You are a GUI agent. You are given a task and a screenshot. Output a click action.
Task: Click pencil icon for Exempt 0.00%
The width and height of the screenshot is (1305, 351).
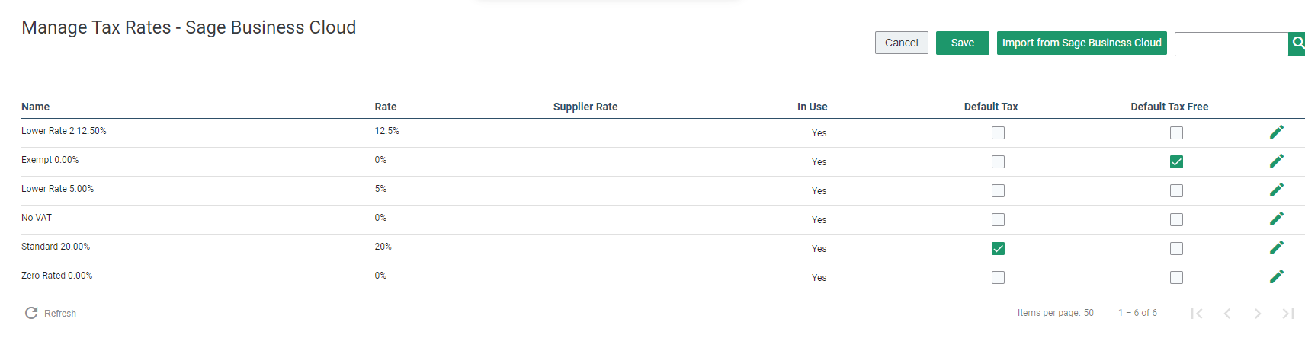(x=1277, y=161)
